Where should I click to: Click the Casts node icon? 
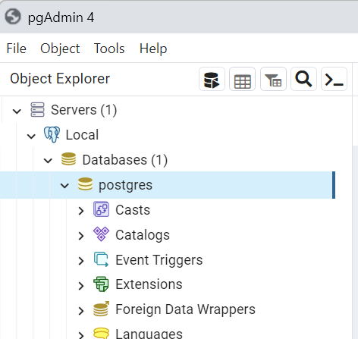point(101,209)
